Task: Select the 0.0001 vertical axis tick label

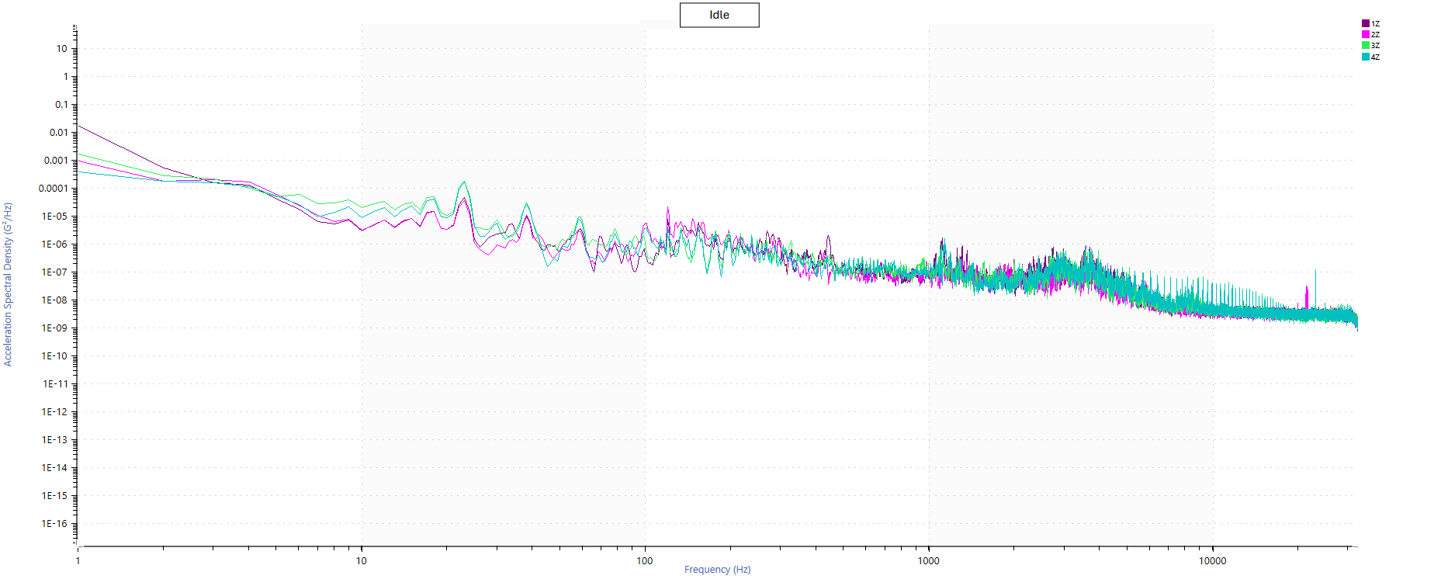Action: [53, 189]
